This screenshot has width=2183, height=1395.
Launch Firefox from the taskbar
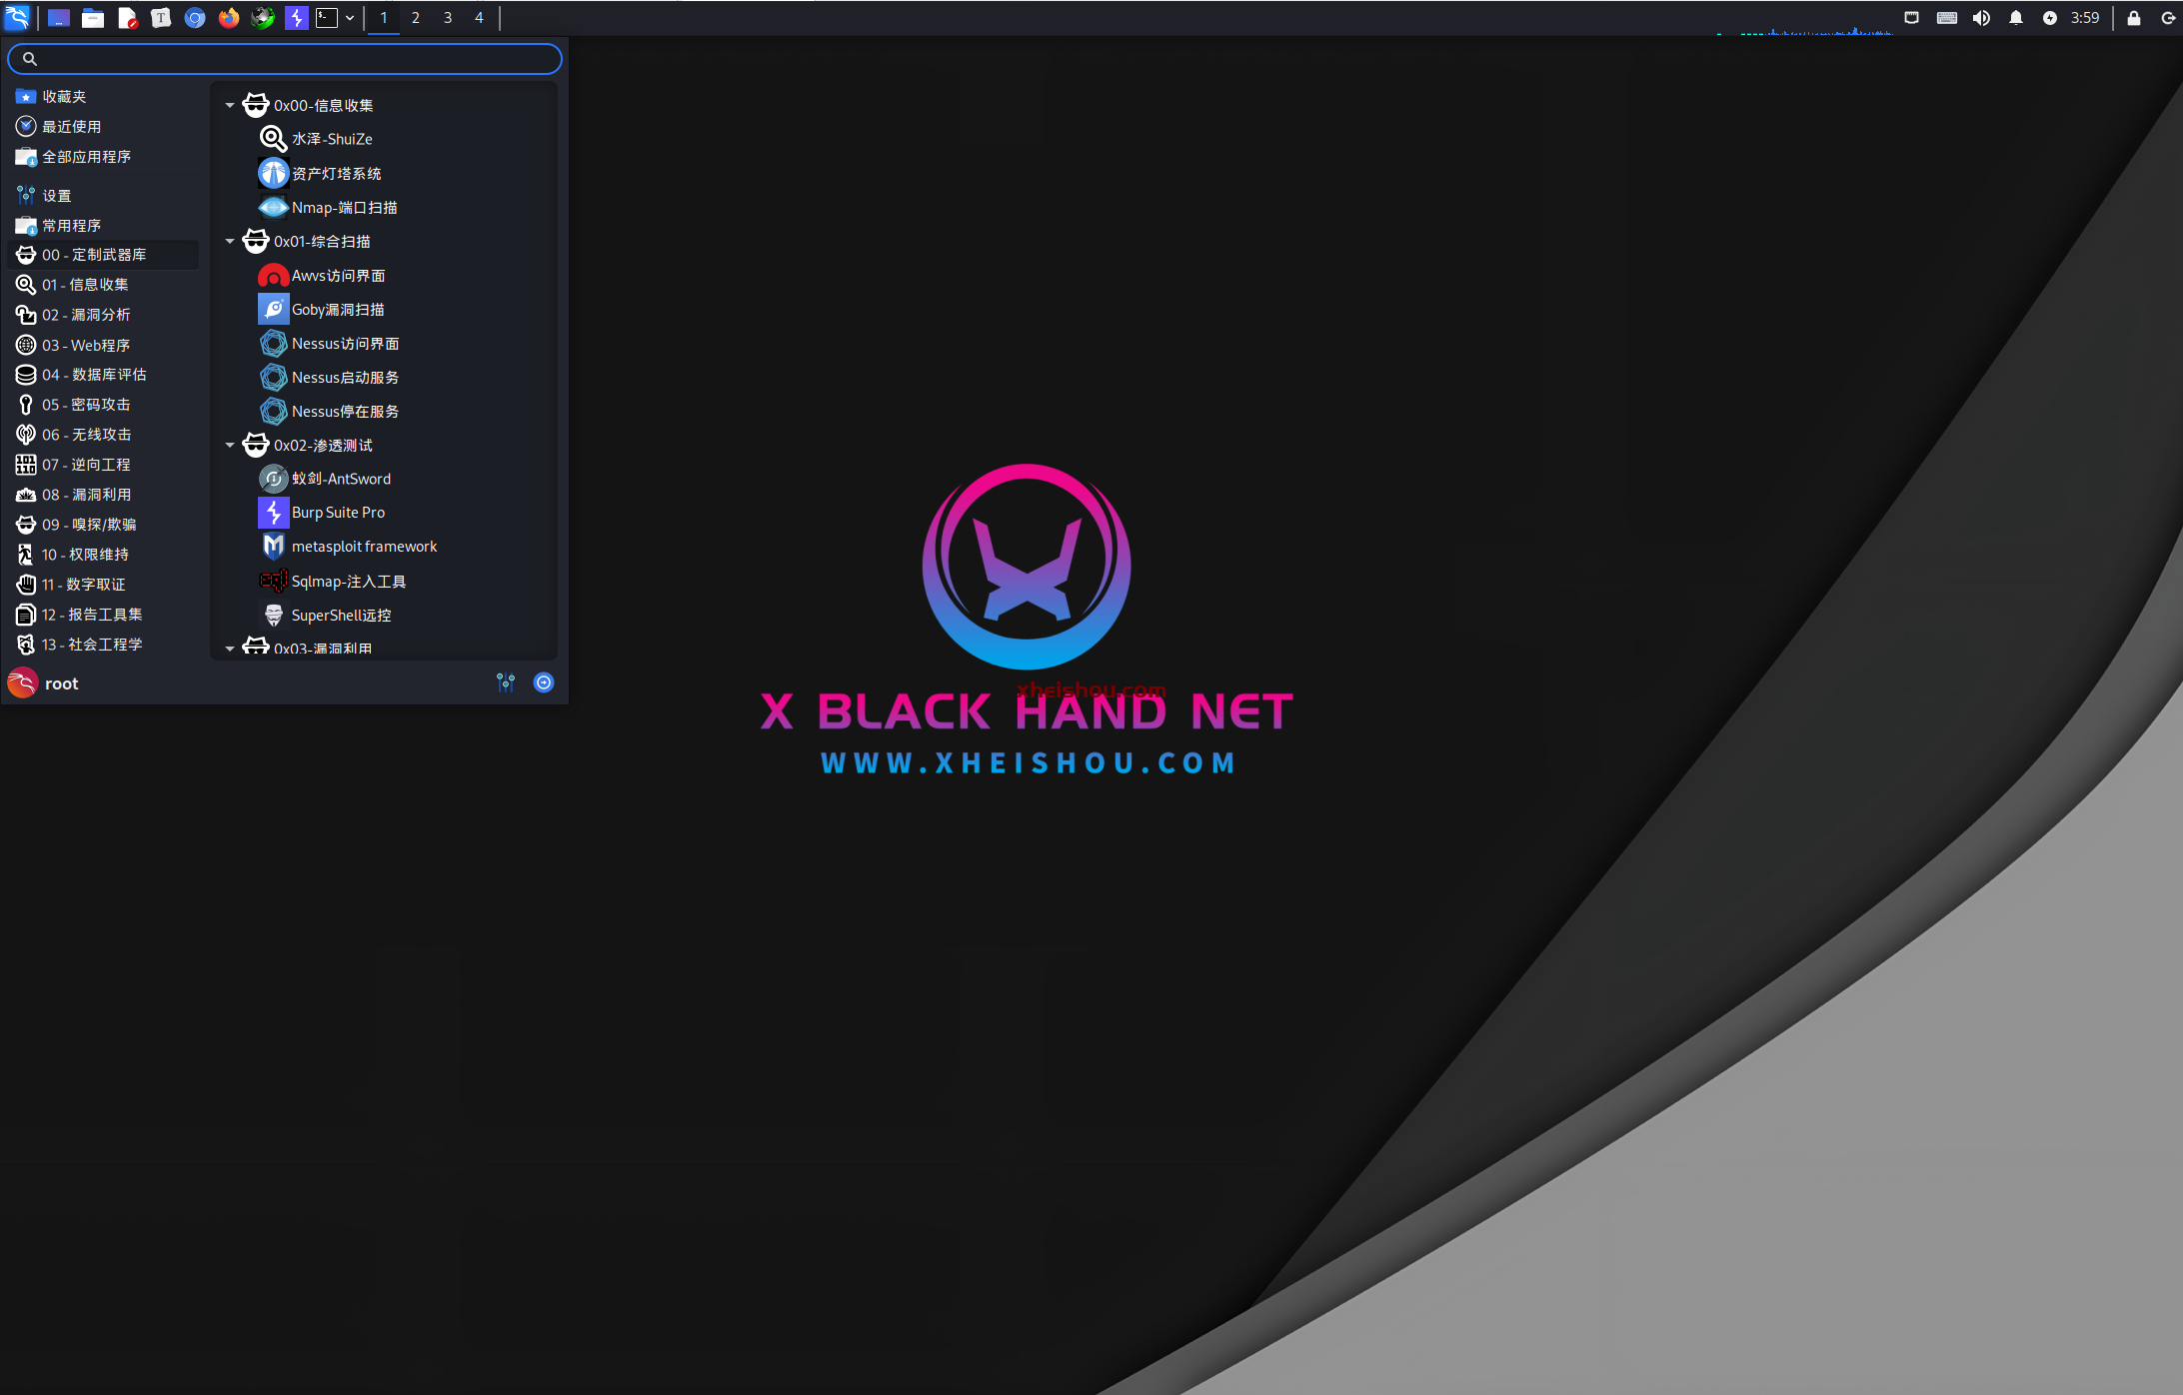[229, 18]
